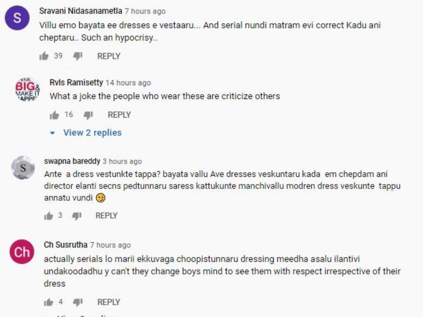Click the dropdown arrow beside View 2 replies
Viewport: 423px width, 317px height.
click(53, 133)
